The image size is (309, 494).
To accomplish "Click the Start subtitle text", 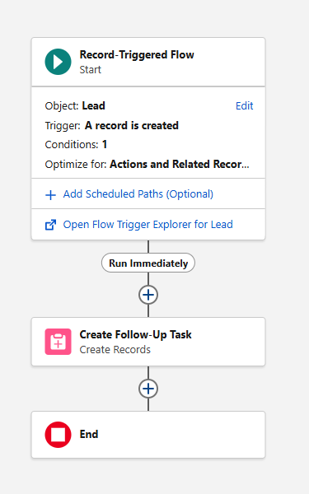I will click(90, 70).
